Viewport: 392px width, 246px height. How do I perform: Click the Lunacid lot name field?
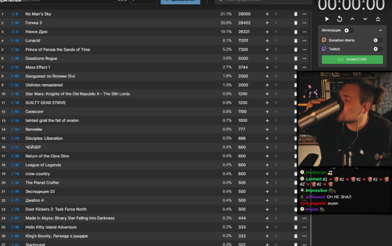33,41
